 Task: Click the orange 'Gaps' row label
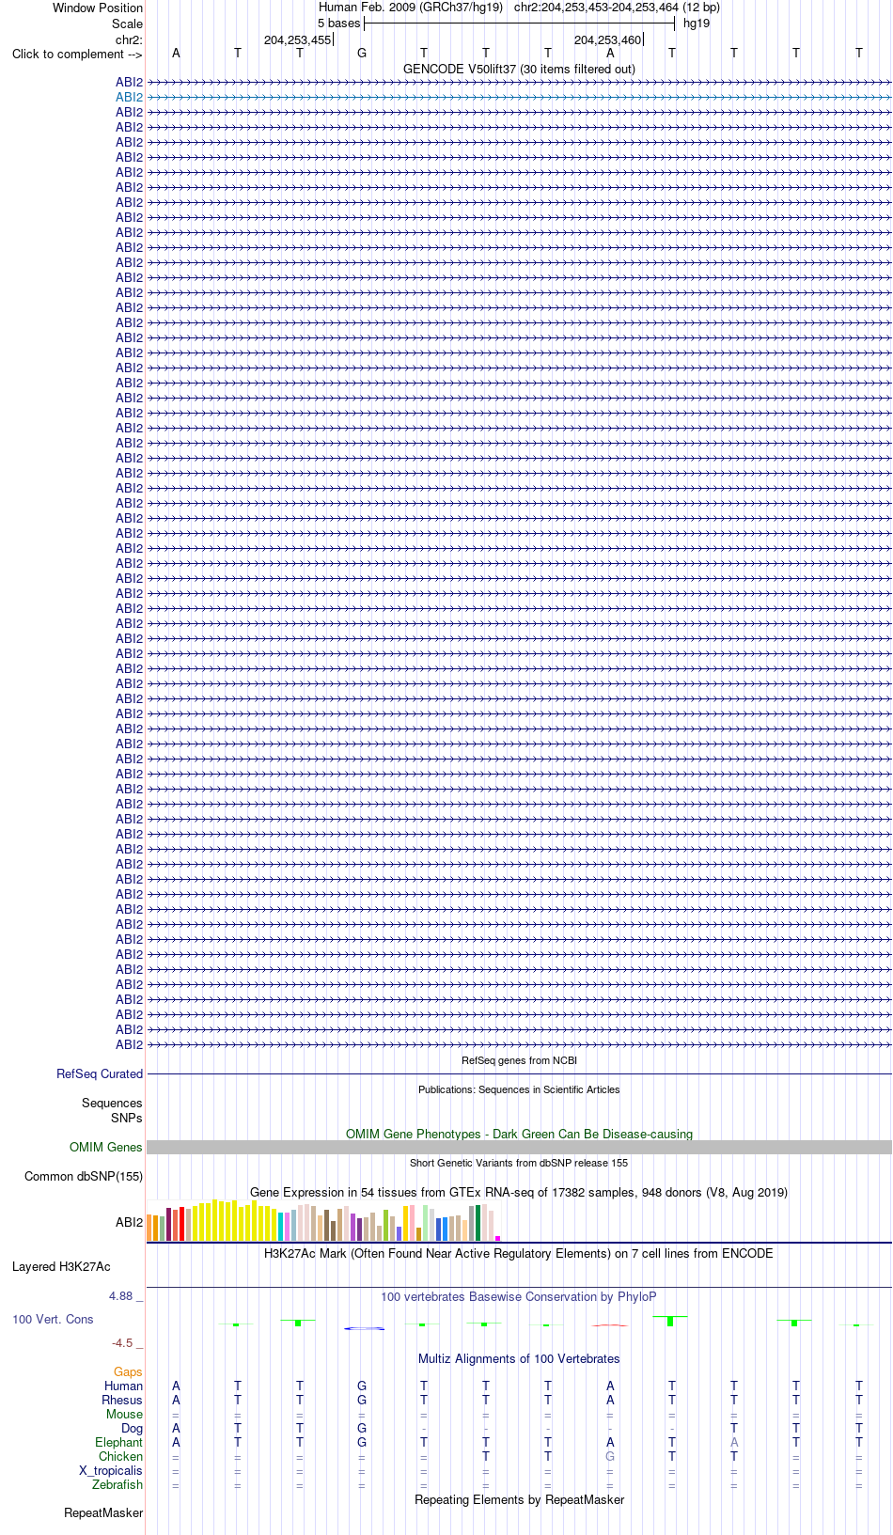pos(128,1371)
